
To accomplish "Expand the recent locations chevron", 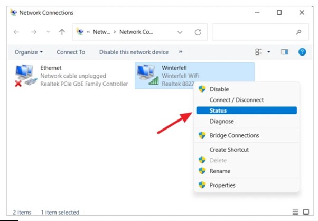I will pos(48,32).
